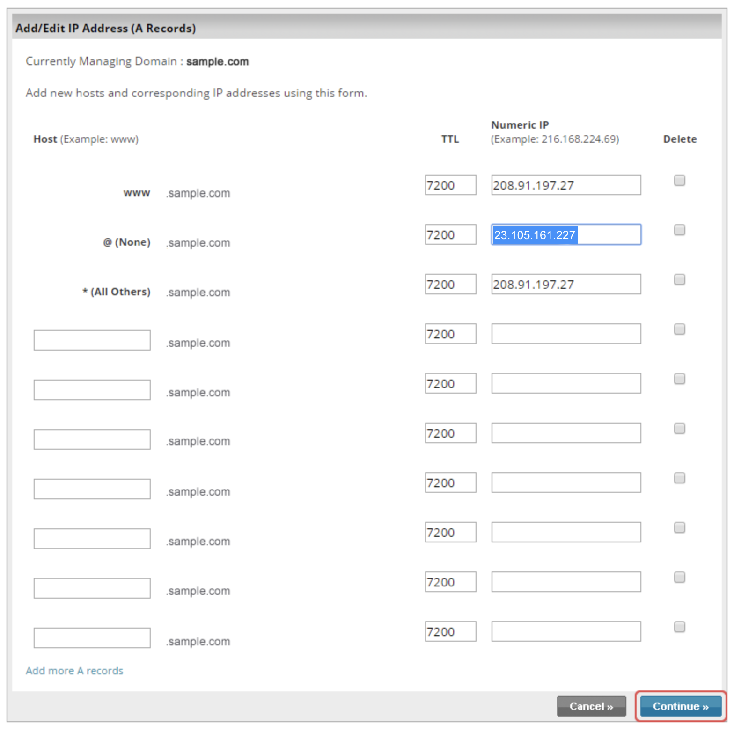This screenshot has height=732, width=734.
Task: Enable Delete for * (All Others) record
Action: 679,279
